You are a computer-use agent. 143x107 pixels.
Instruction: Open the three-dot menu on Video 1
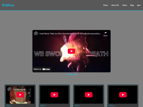click(30, 90)
